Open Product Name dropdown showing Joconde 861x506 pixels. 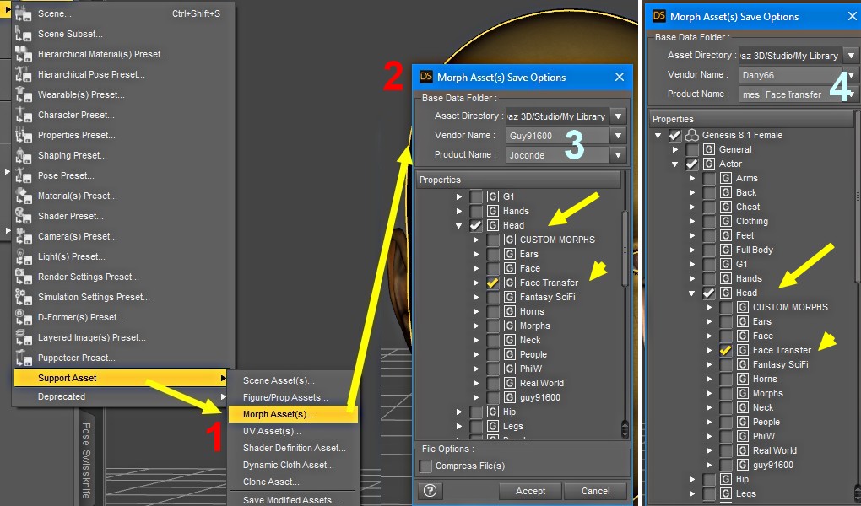[x=618, y=155]
